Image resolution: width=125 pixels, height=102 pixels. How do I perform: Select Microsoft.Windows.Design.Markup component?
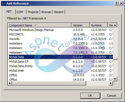[x=60, y=30]
